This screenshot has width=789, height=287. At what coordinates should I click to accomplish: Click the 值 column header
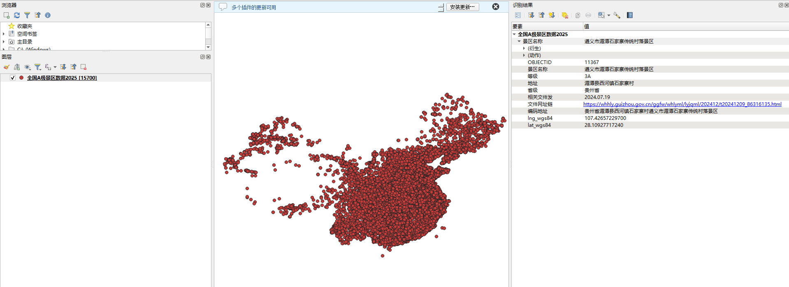[686, 26]
